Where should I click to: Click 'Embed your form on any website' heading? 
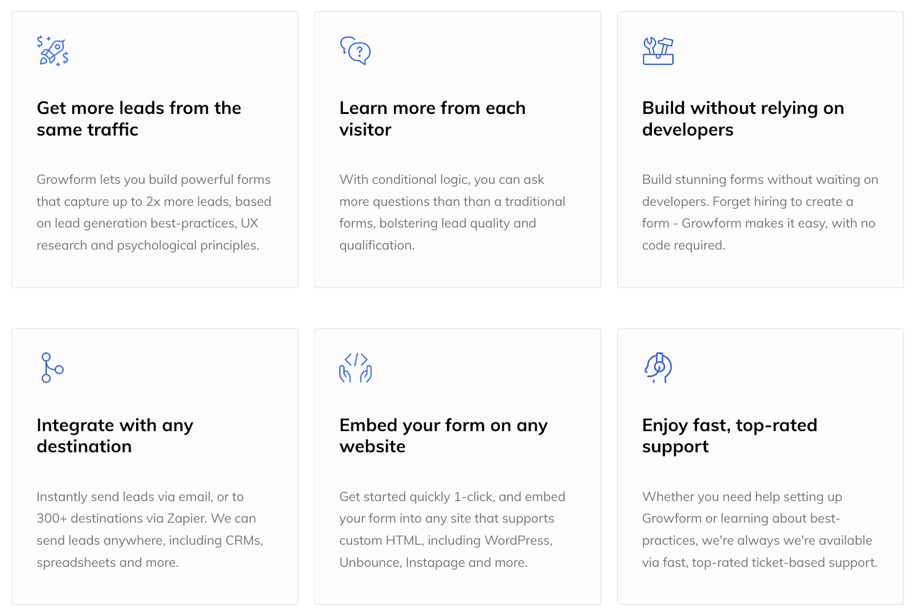443,436
